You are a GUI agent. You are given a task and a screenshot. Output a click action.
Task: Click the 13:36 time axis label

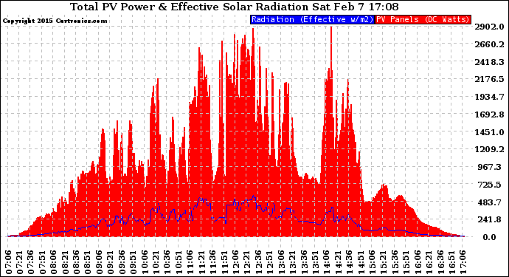[x=304, y=261]
